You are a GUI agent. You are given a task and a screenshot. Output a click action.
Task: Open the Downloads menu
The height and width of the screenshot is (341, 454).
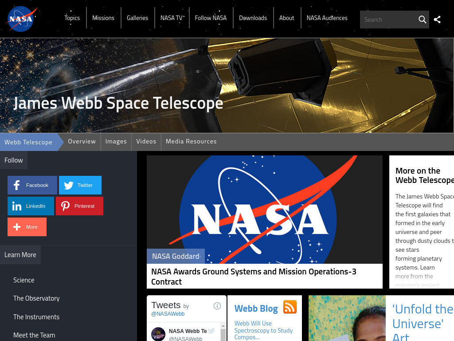[253, 18]
